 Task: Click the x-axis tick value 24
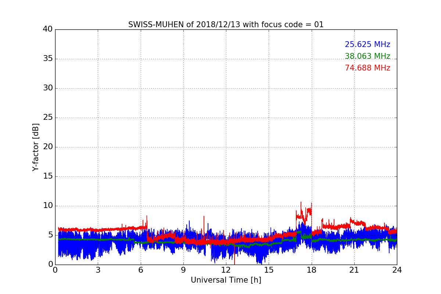click(x=397, y=270)
